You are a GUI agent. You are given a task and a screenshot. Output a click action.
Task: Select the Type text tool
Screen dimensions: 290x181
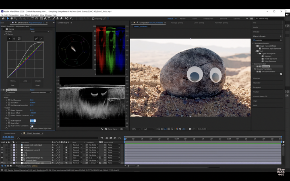click(49, 19)
